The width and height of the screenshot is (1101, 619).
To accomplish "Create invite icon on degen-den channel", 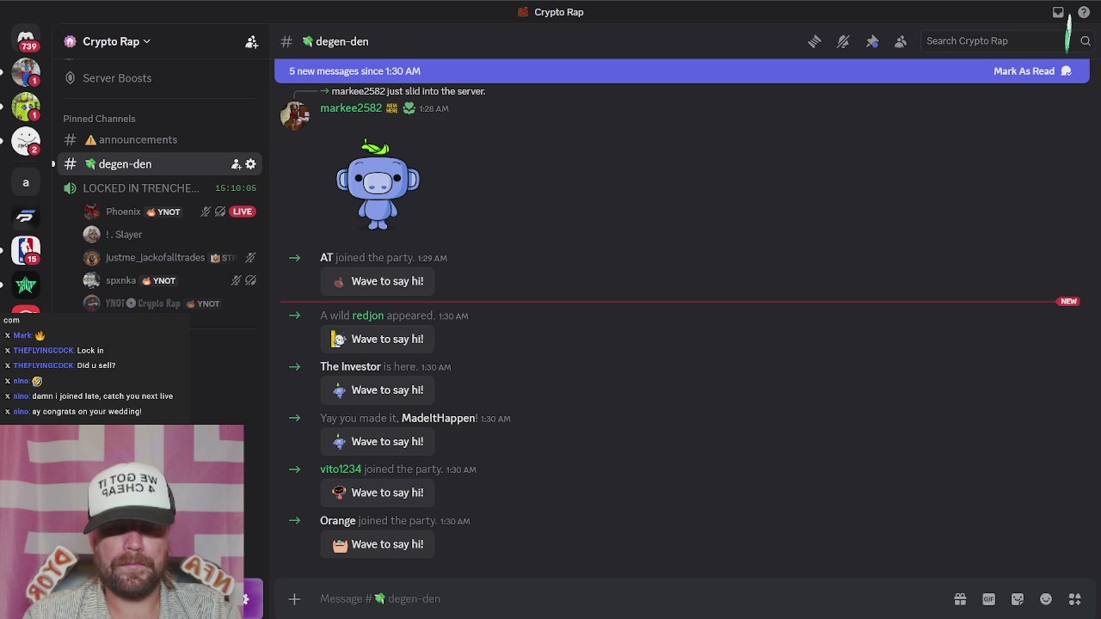I will tap(236, 164).
